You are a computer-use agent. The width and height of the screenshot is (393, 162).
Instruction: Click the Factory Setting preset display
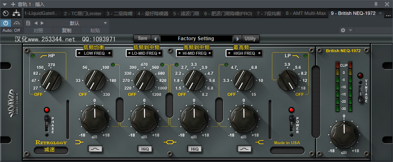[x=196, y=39]
